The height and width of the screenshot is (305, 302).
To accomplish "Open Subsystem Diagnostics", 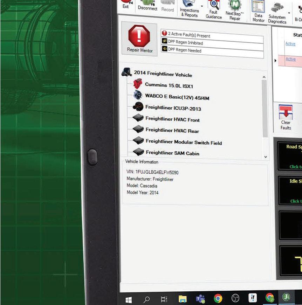I will [x=277, y=13].
